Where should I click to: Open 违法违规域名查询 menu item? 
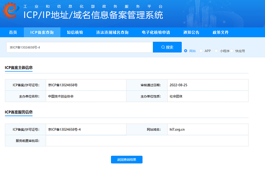point(113,32)
